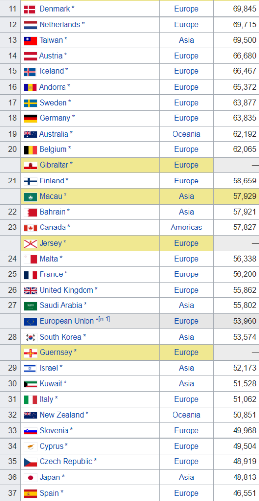
Task: Open the Gibraltar territory link
Action: point(54,165)
